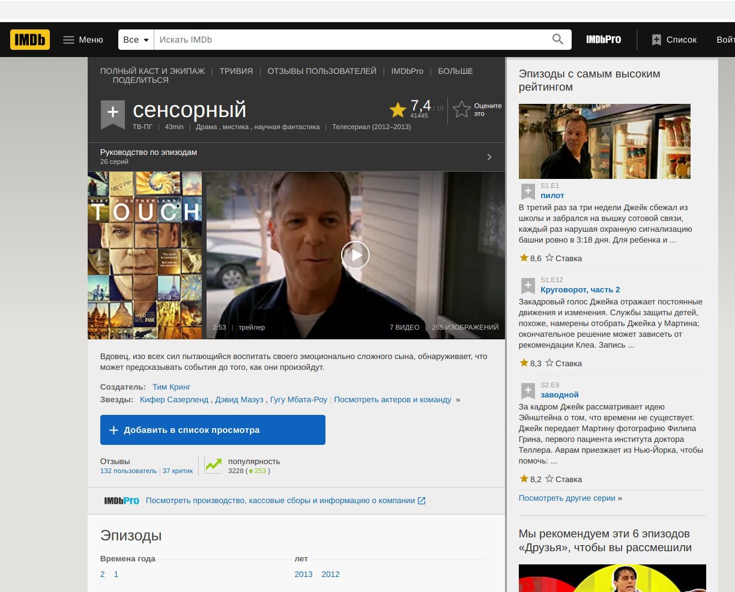Open actor Гугу Мбата-Роу
Viewport: 735px width, 592px height.
click(299, 399)
